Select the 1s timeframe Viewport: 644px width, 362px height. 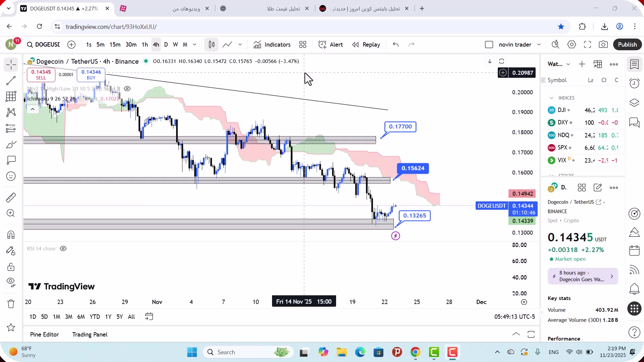point(89,45)
